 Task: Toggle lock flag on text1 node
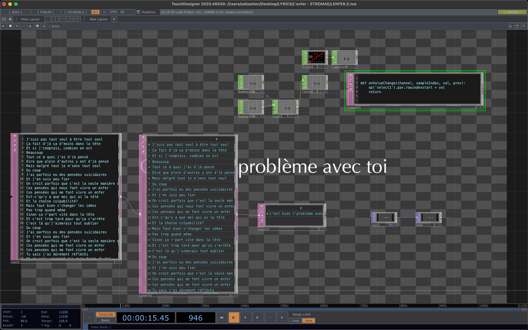pos(15,150)
